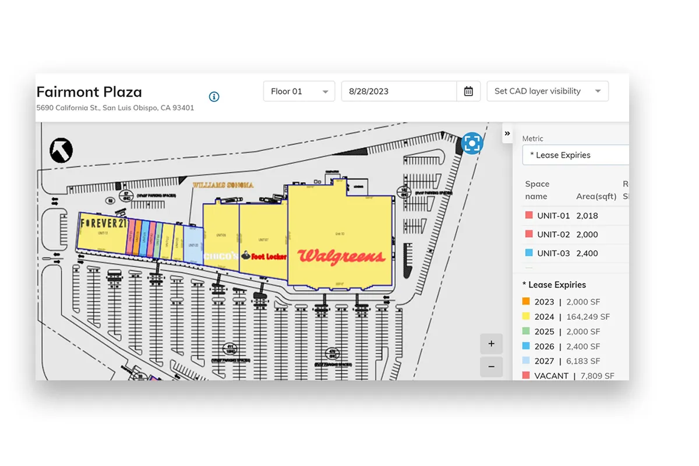Click the 5690 California St. address
The height and width of the screenshot is (466, 699).
click(115, 108)
